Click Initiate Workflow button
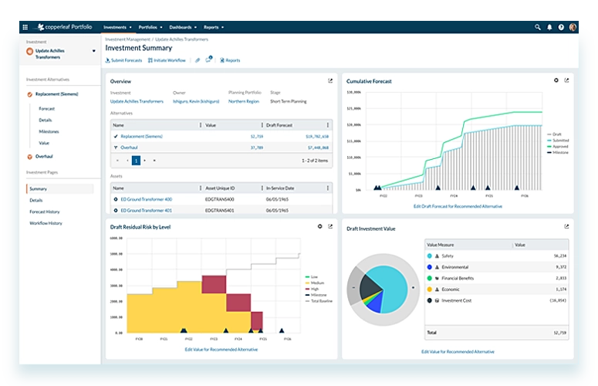Image resolution: width=598 pixels, height=386 pixels. point(167,60)
